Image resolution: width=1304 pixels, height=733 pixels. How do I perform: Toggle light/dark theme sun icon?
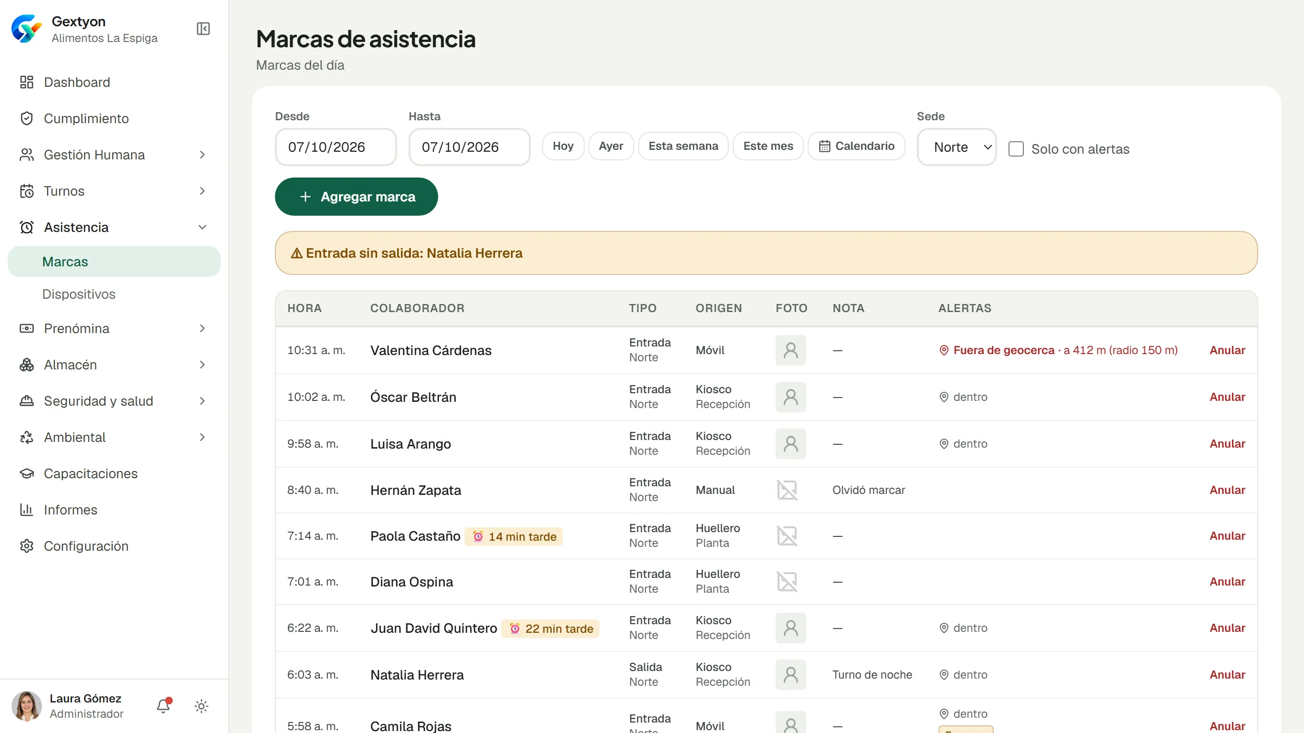pos(201,706)
